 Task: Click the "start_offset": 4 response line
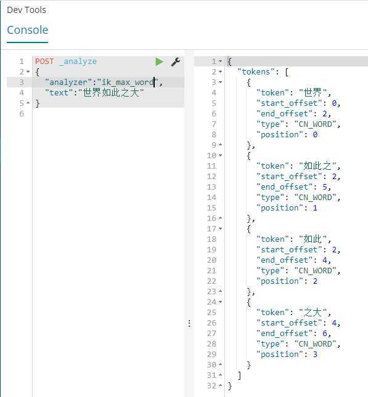coord(298,323)
